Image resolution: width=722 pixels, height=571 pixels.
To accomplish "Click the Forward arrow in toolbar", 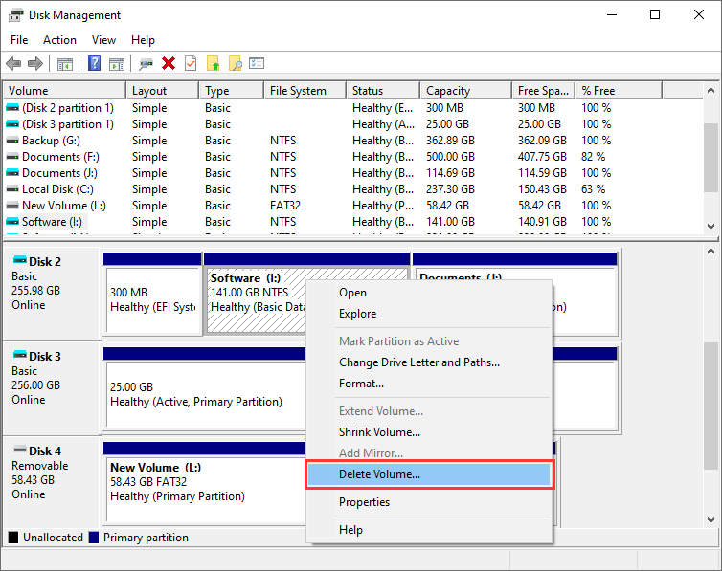I will click(34, 64).
